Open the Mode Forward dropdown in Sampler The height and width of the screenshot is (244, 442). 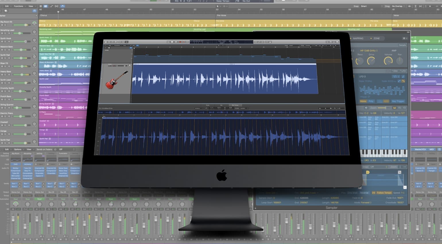coord(366,202)
